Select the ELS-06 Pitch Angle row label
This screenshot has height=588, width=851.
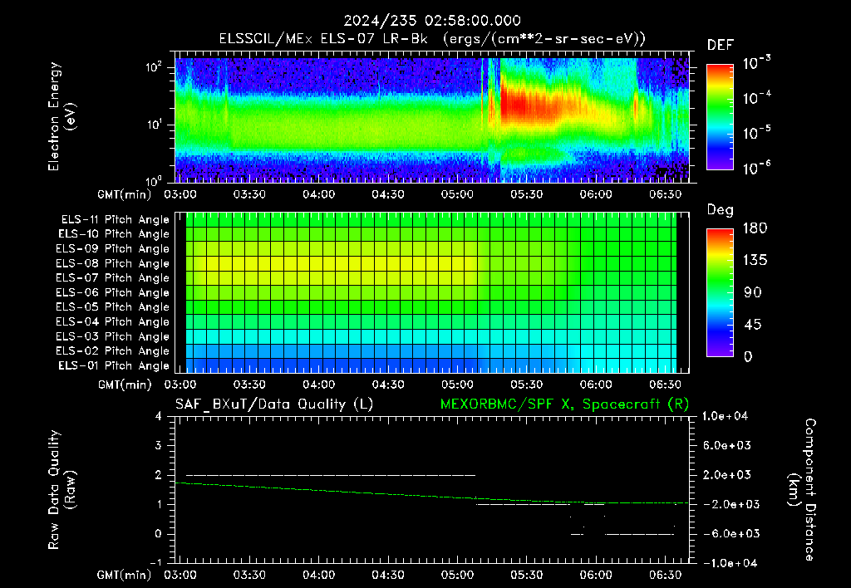[112, 293]
